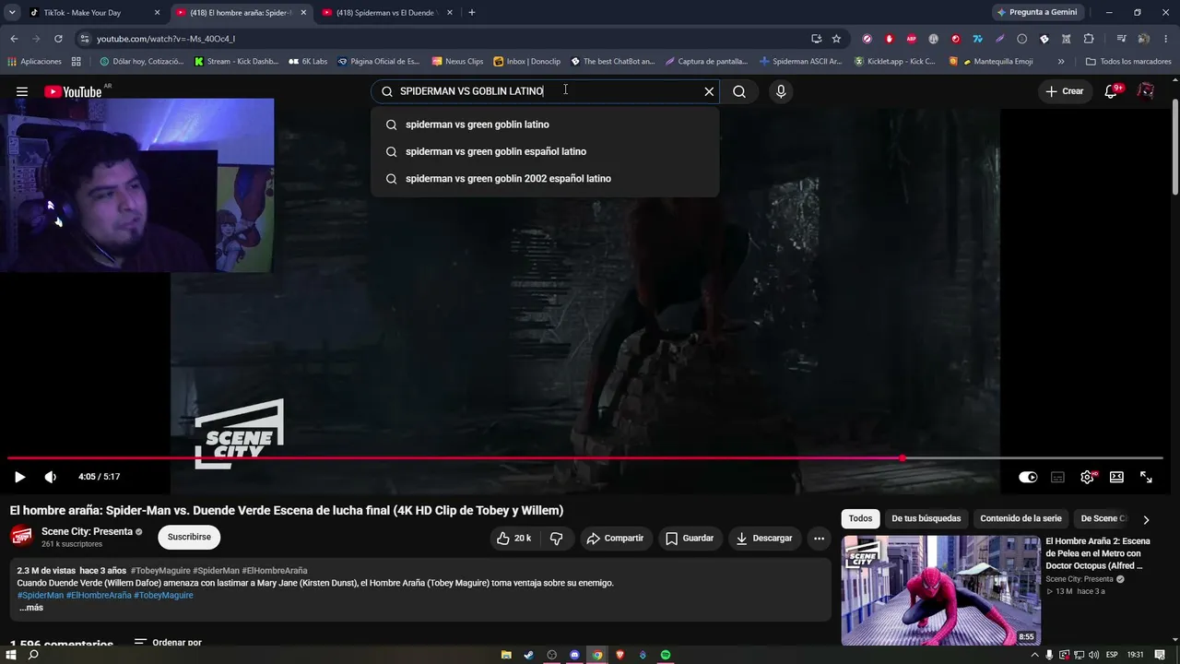Submit search with the magnifier button
Screen dimensions: 1180x664
[x=739, y=91]
